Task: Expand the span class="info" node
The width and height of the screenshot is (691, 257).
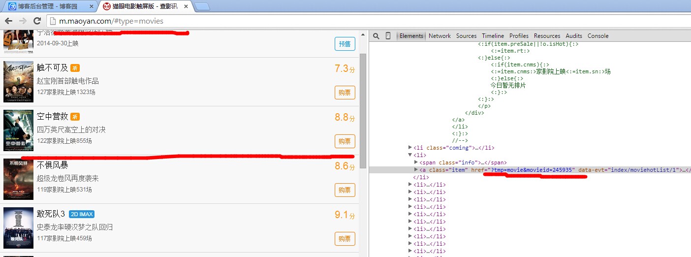Action: tap(416, 162)
